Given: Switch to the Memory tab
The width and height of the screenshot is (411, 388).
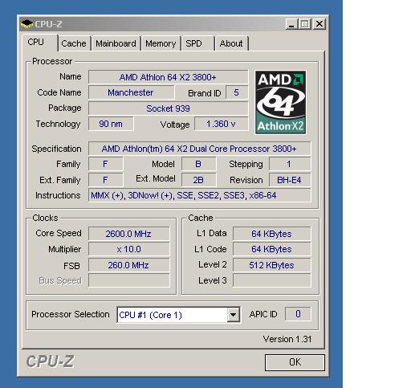Looking at the screenshot, I should 161,43.
